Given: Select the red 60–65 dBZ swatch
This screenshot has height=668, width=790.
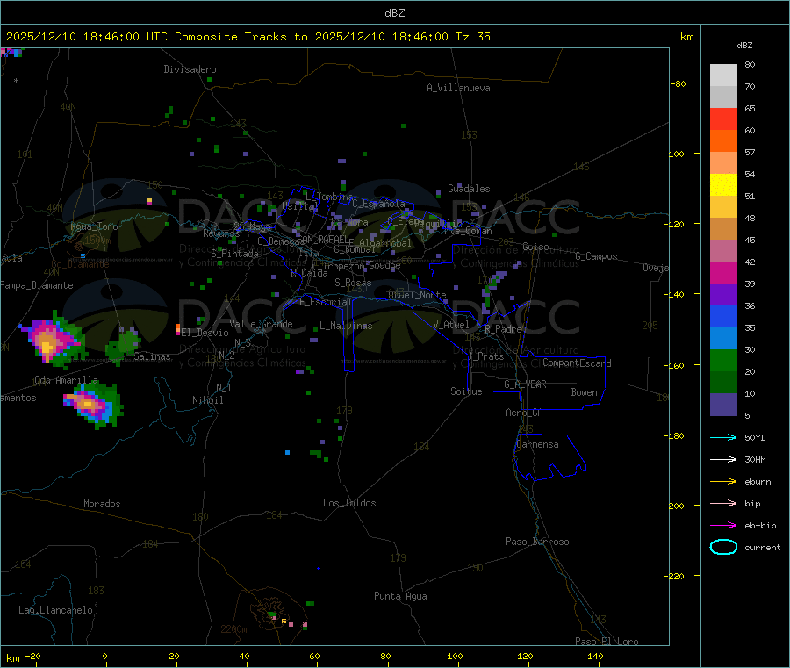Looking at the screenshot, I should 723,119.
